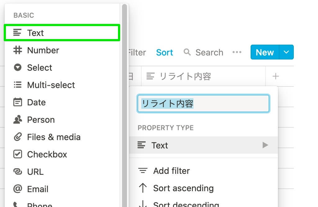Click the checkmark icon beside Checkbox
318x207 pixels.
tap(18, 154)
